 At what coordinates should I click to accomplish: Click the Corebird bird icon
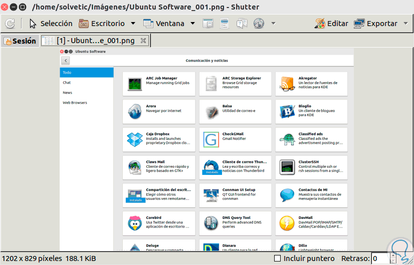135,223
